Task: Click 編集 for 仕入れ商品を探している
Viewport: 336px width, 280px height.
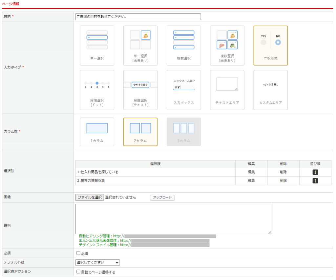Action: [251, 172]
